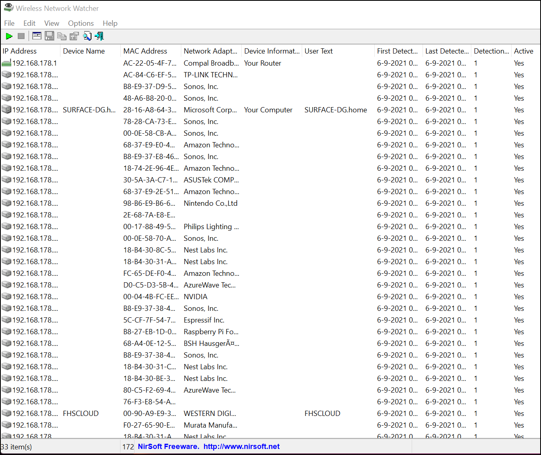Click the device icon on the TP-LINK TECHN... row
Screen dimensions: 541x455
coord(6,74)
